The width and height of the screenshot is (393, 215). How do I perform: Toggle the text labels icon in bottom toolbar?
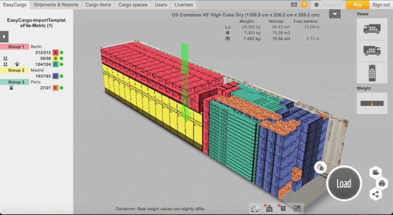[x=282, y=208]
